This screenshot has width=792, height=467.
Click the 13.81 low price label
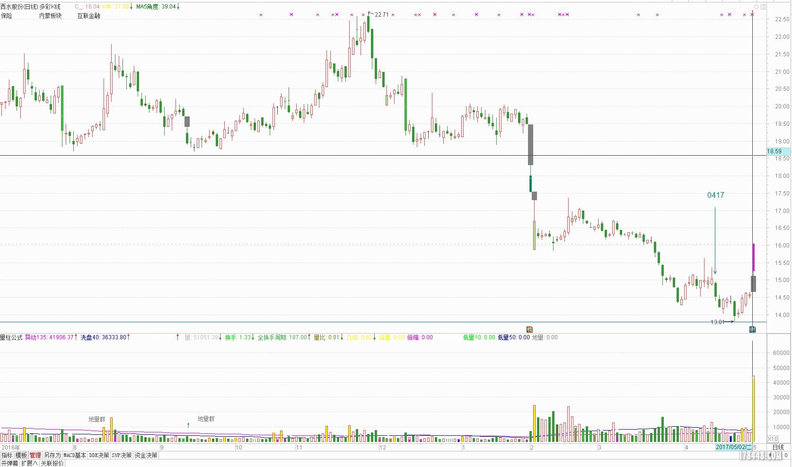click(718, 322)
